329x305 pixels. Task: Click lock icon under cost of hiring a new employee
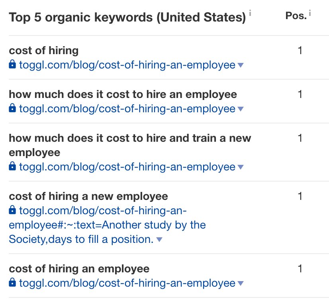coord(12,210)
